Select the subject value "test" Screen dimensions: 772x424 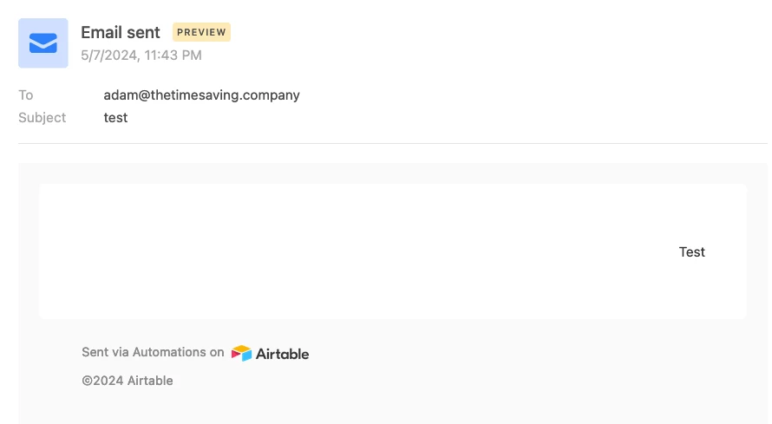point(115,118)
